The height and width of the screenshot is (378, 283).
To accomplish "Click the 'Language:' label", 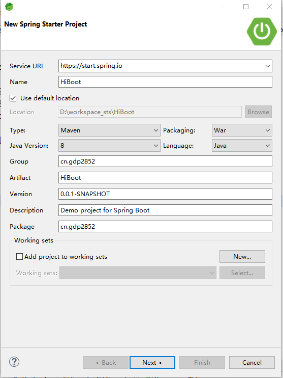I will (178, 146).
